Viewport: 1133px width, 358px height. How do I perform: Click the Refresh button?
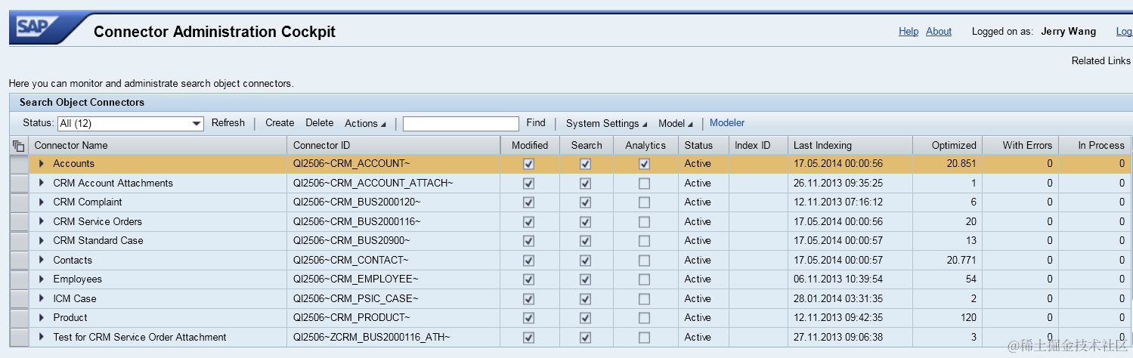coord(228,123)
